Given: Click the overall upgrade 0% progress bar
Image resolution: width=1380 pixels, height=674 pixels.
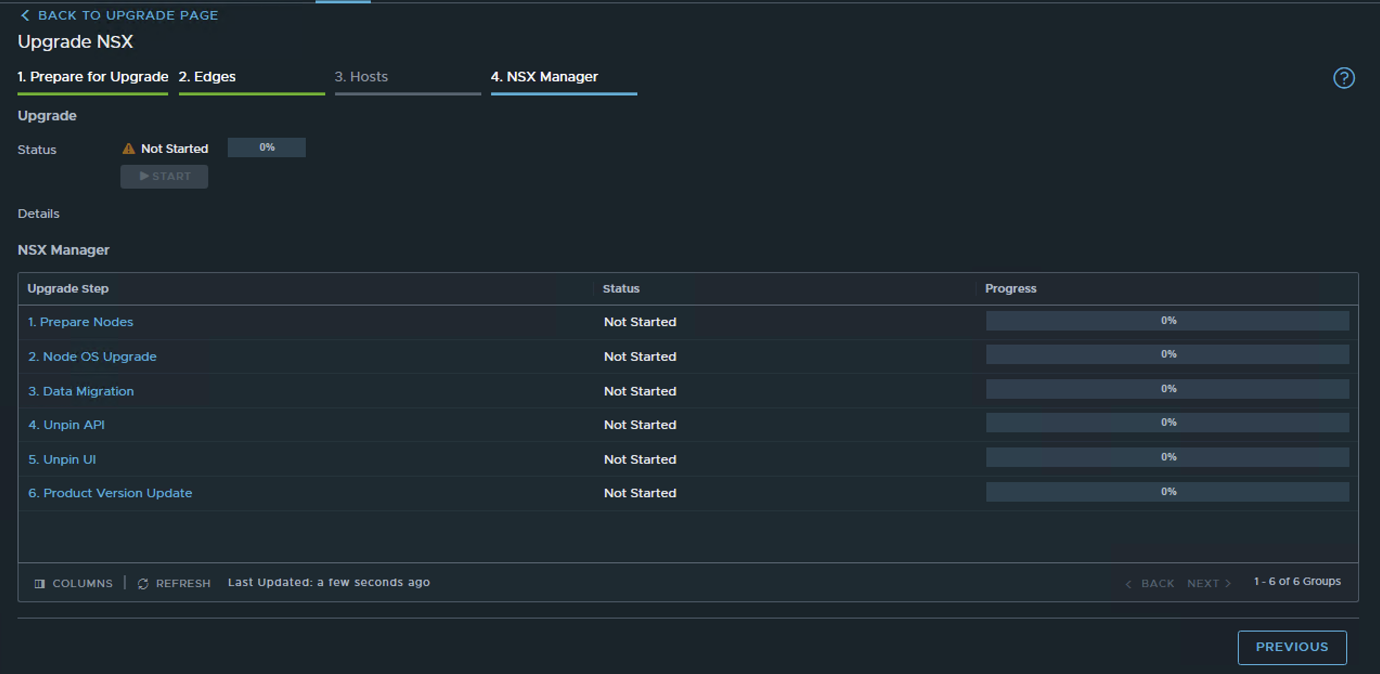Looking at the screenshot, I should point(266,147).
